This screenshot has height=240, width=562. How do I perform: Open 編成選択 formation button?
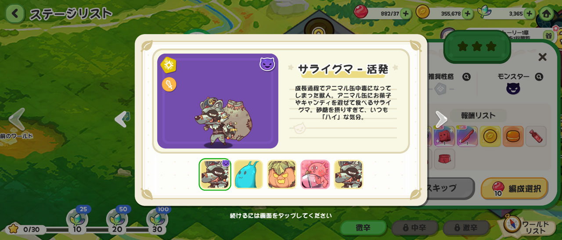point(515,189)
